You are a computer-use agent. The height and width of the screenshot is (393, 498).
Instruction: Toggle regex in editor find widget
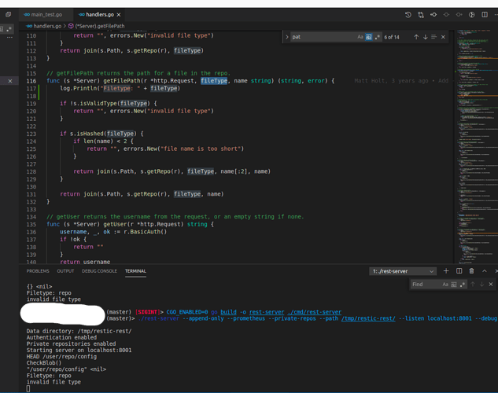(x=377, y=37)
